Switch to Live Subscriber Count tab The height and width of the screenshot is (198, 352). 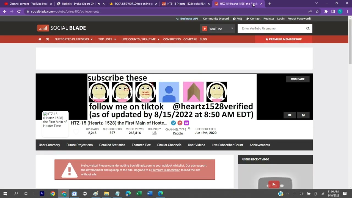click(x=227, y=145)
